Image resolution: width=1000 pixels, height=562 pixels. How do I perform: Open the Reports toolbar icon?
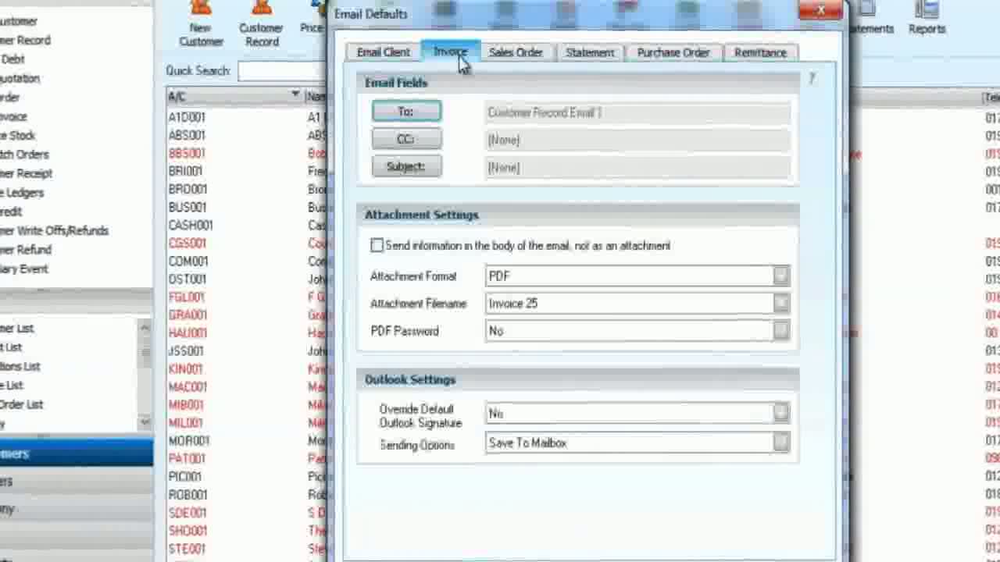[x=927, y=19]
